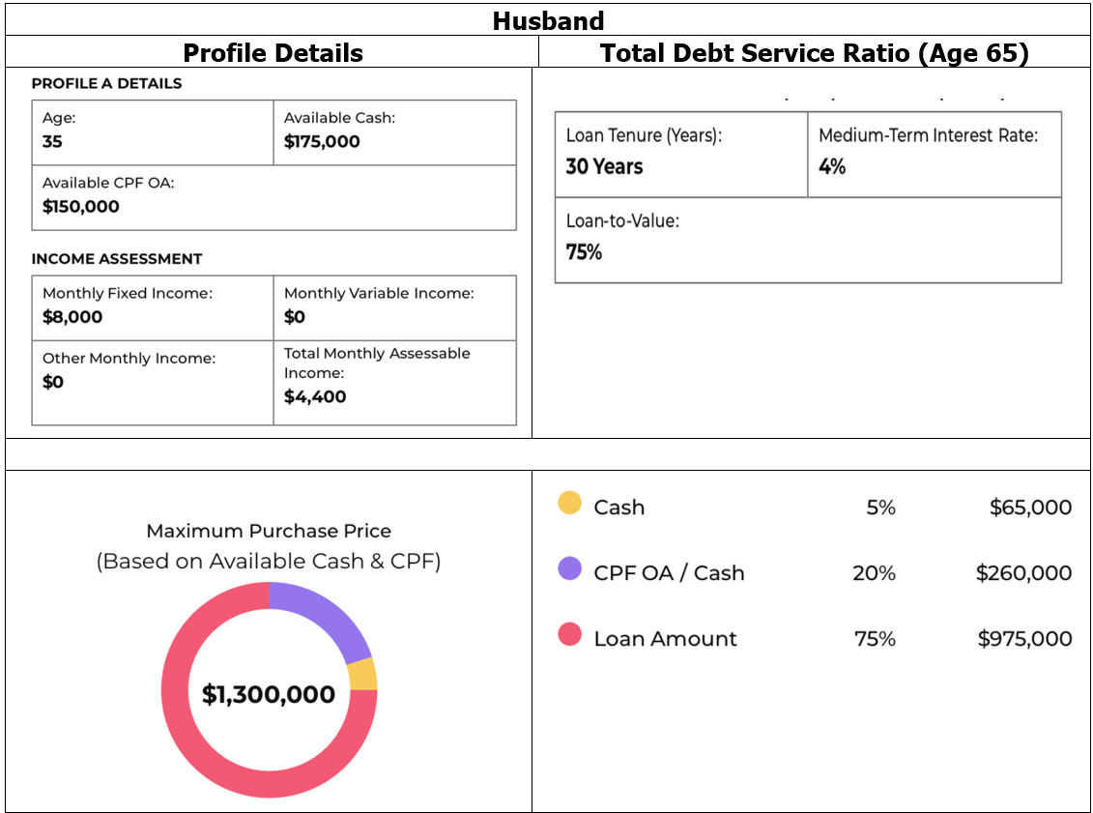
Task: Select the Monthly Fixed Income $8,000 field
Action: click(153, 307)
